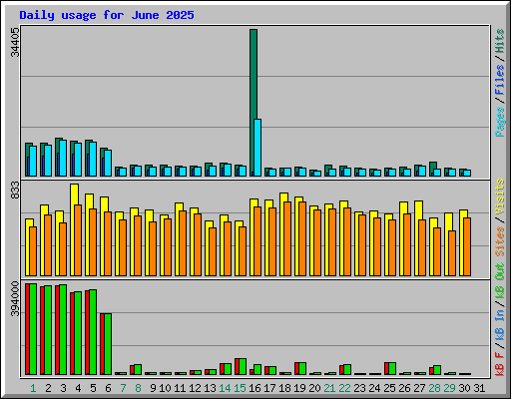Click the red "kB F" legend label
The height and width of the screenshot is (399, 511).
[x=500, y=364]
